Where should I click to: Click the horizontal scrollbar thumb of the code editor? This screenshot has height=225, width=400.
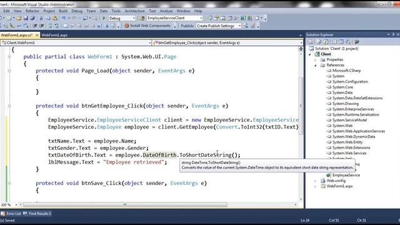click(x=125, y=204)
